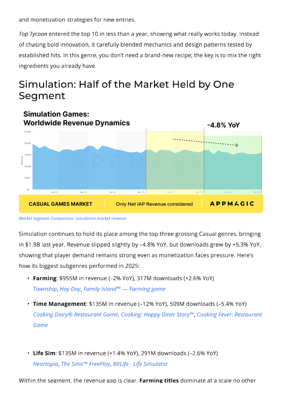Click the Only Net IAP Revenue note

click(154, 204)
